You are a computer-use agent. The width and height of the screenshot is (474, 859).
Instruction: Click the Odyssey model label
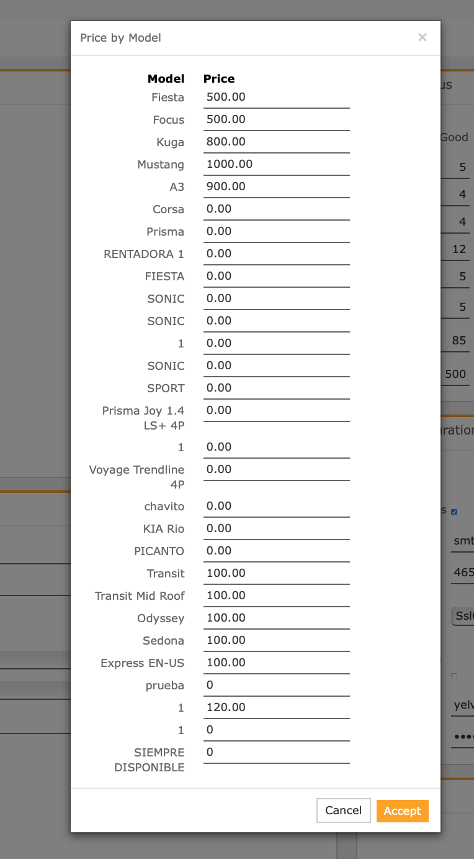[x=161, y=618]
